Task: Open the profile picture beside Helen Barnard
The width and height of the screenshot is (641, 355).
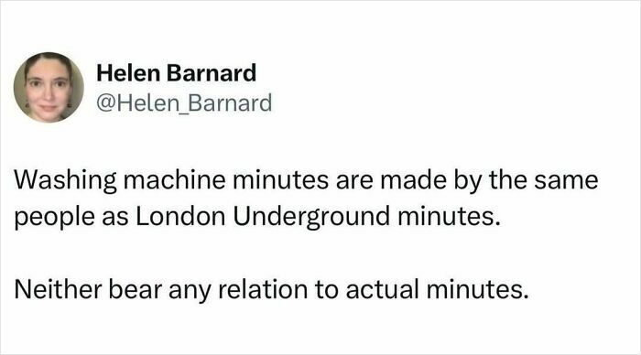Action: [x=49, y=88]
